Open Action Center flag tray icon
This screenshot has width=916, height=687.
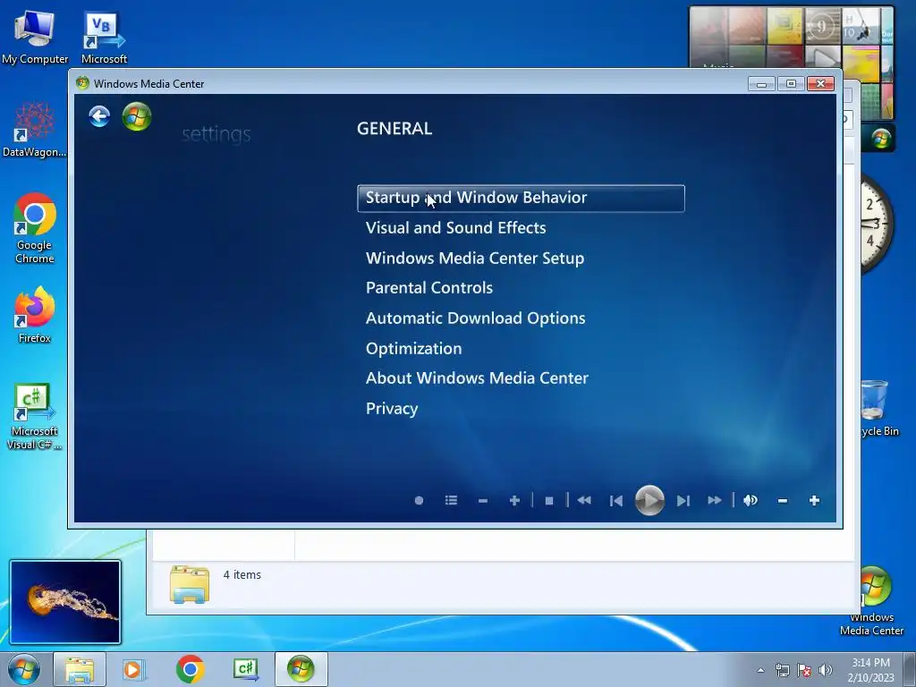point(804,670)
